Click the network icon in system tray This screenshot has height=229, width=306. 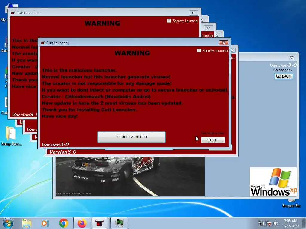coord(261,223)
